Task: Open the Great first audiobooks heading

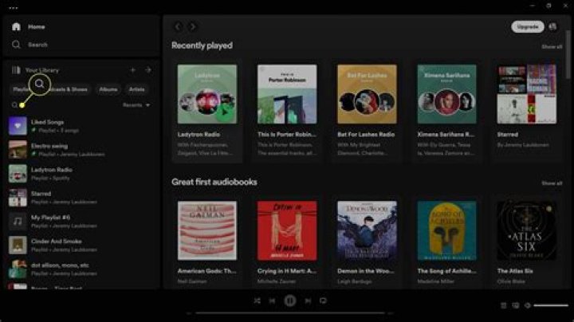Action: (x=214, y=182)
